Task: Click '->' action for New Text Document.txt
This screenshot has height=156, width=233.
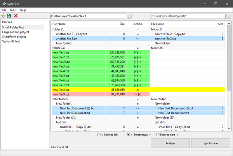Action: pyautogui.click(x=138, y=113)
